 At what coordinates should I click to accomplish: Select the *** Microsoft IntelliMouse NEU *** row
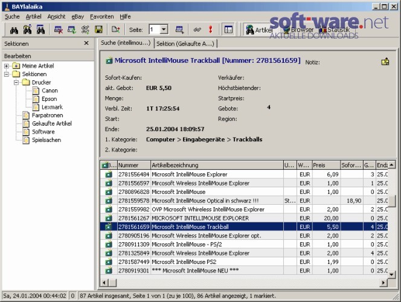pos(244,271)
